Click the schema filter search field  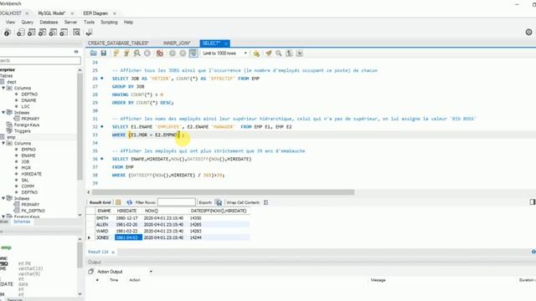click(40, 61)
